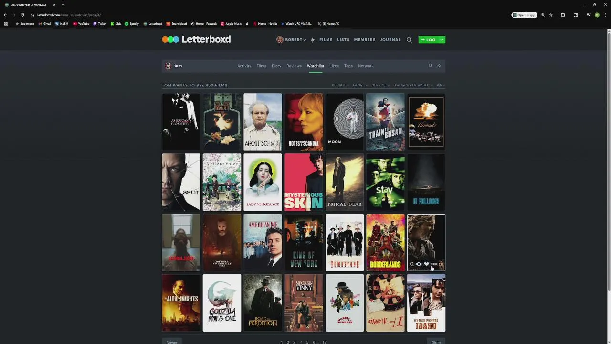Open the Mysterious Skin poster
This screenshot has height=344, width=611.
(304, 182)
